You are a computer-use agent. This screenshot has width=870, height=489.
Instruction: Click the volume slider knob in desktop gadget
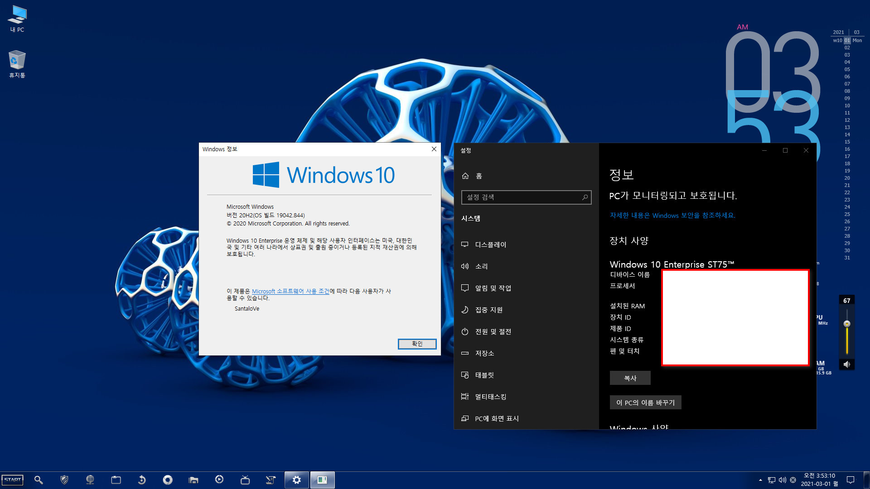click(847, 324)
